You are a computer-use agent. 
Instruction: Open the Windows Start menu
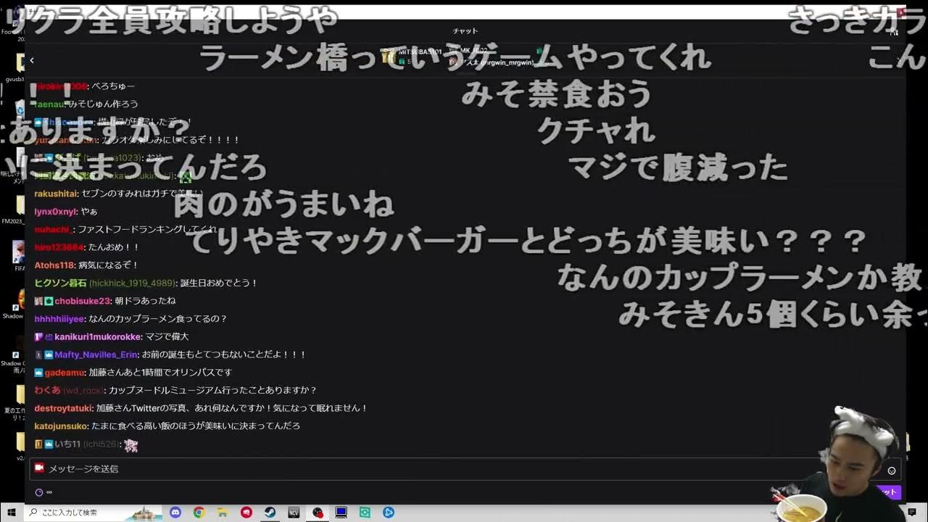[x=11, y=513]
